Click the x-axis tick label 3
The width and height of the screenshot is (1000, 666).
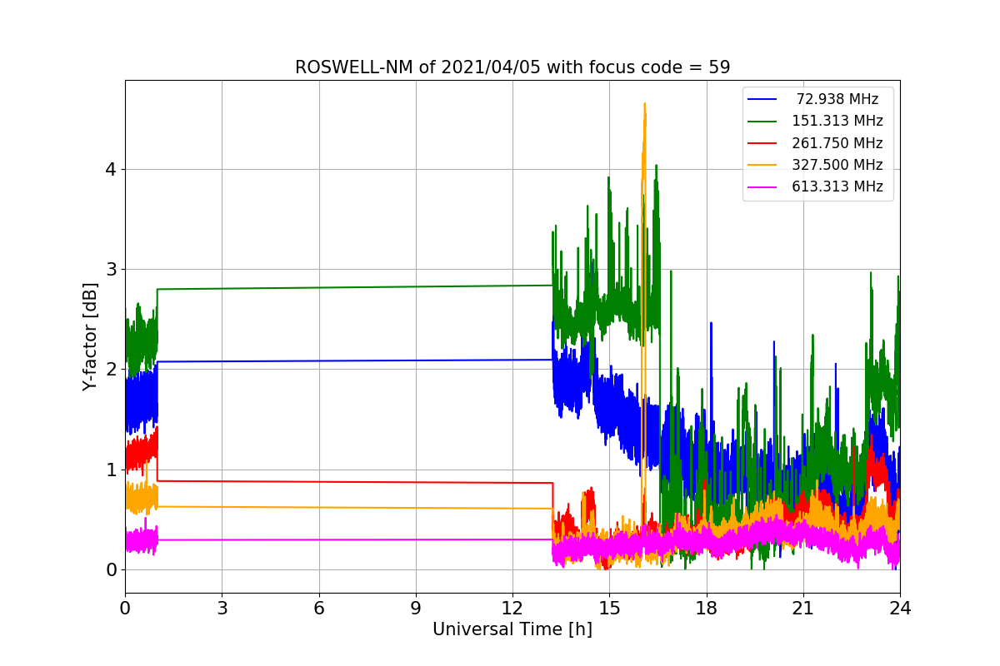(x=222, y=608)
